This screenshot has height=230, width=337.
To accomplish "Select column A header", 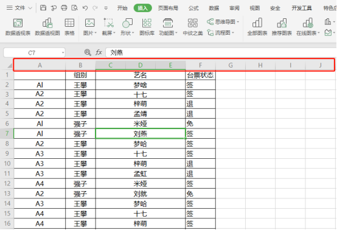I will [40, 65].
